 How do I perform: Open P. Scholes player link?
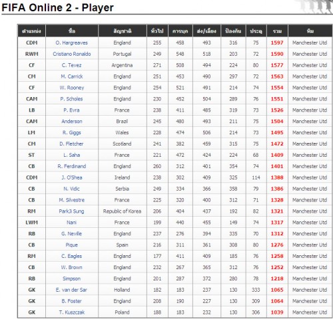pyautogui.click(x=71, y=99)
